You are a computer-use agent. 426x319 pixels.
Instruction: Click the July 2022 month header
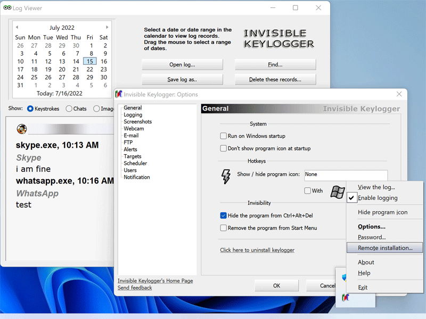(x=62, y=28)
